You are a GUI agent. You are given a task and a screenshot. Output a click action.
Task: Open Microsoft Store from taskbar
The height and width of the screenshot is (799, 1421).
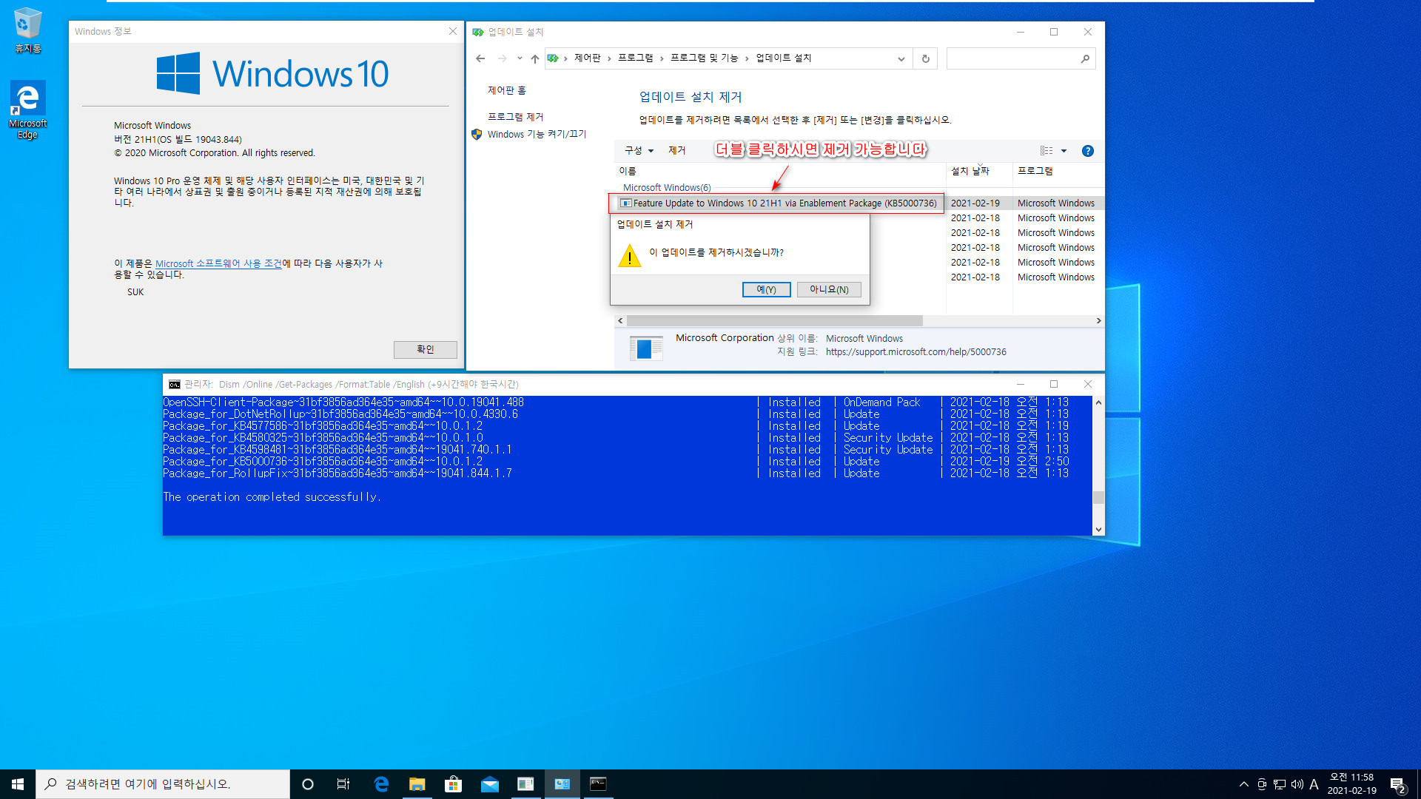coord(453,784)
